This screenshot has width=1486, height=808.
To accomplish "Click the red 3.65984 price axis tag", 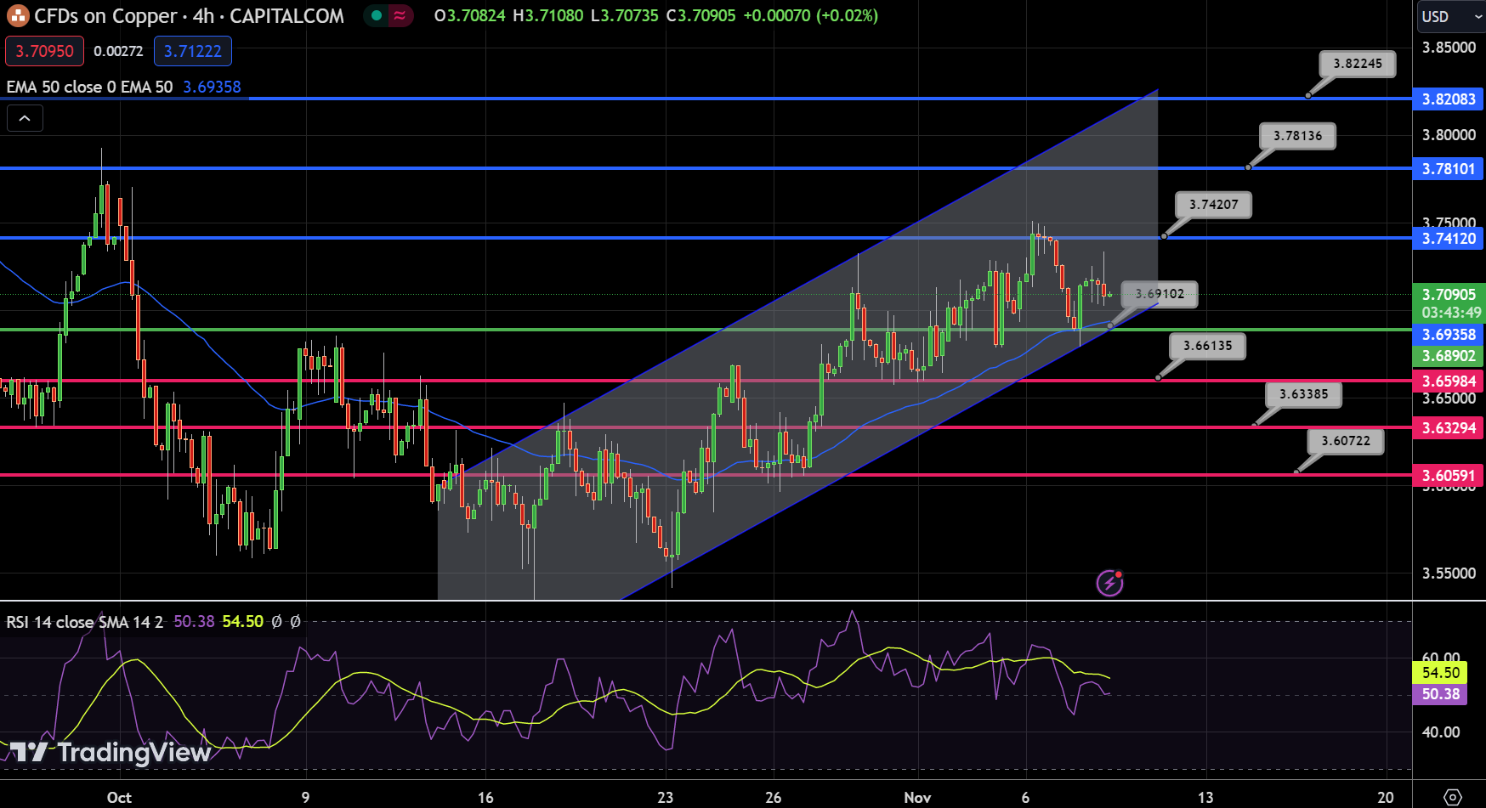I will [1449, 381].
